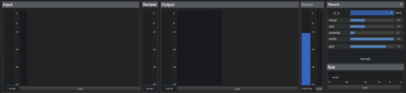Mute the Input section
Image resolution: width=406 pixels, height=93 pixels.
coord(80,89)
